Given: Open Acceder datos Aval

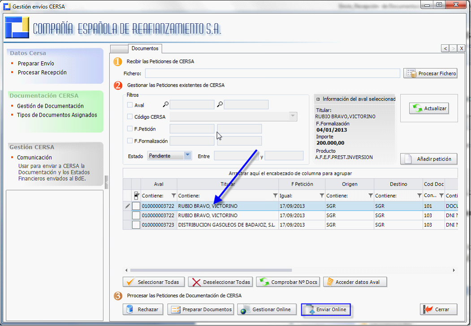Looking at the screenshot, I should click(x=355, y=282).
